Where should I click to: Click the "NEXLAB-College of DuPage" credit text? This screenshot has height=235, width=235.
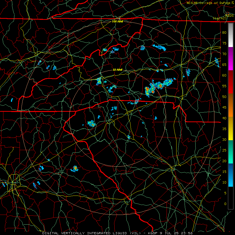click(x=209, y=3)
